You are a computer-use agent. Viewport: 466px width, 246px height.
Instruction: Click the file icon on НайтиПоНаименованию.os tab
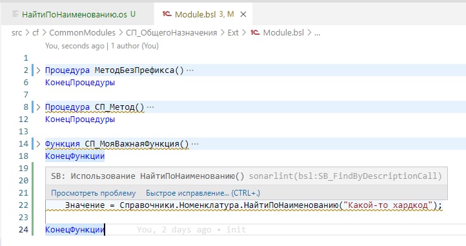[15, 14]
